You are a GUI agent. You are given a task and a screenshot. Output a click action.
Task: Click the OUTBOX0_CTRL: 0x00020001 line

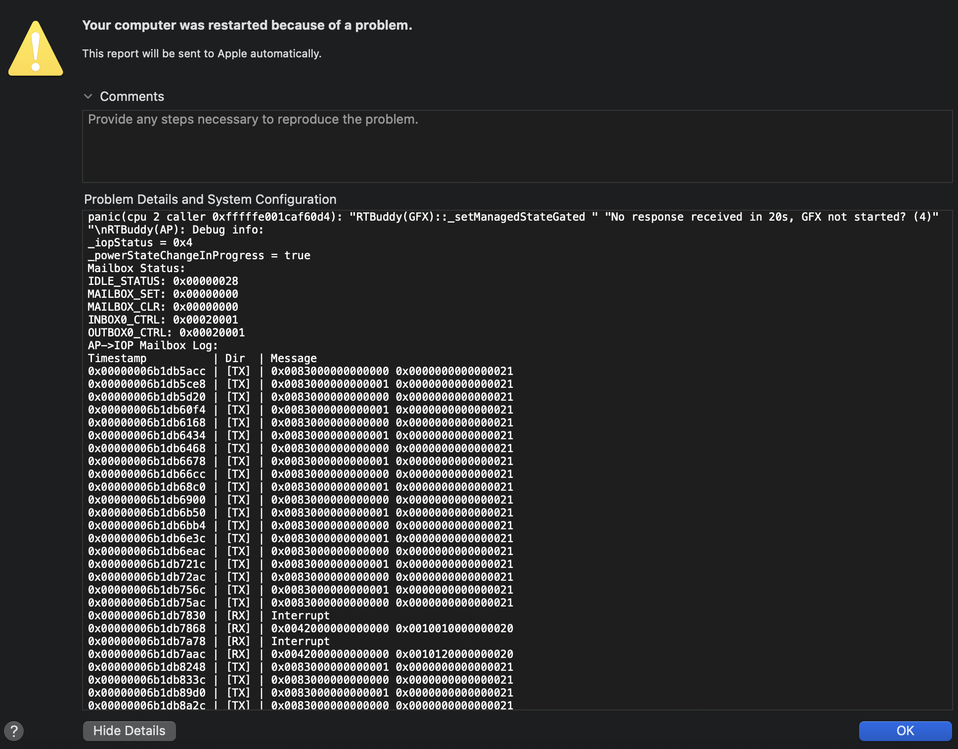(166, 332)
